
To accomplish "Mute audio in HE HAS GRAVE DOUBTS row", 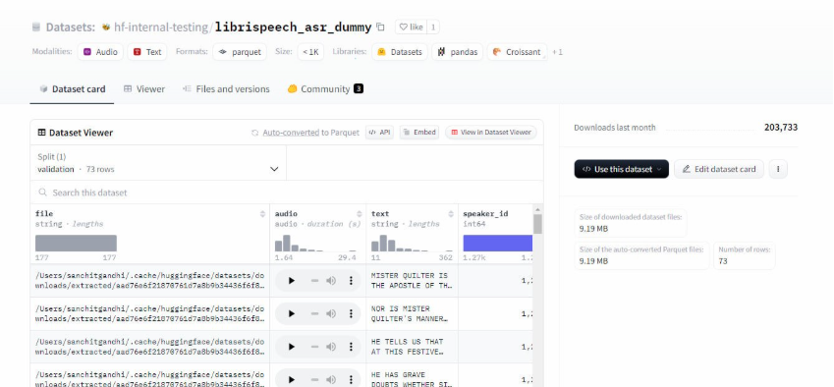I will point(331,379).
